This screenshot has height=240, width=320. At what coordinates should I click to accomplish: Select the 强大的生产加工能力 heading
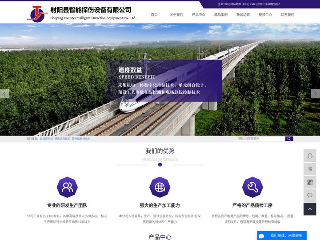[x=160, y=205]
